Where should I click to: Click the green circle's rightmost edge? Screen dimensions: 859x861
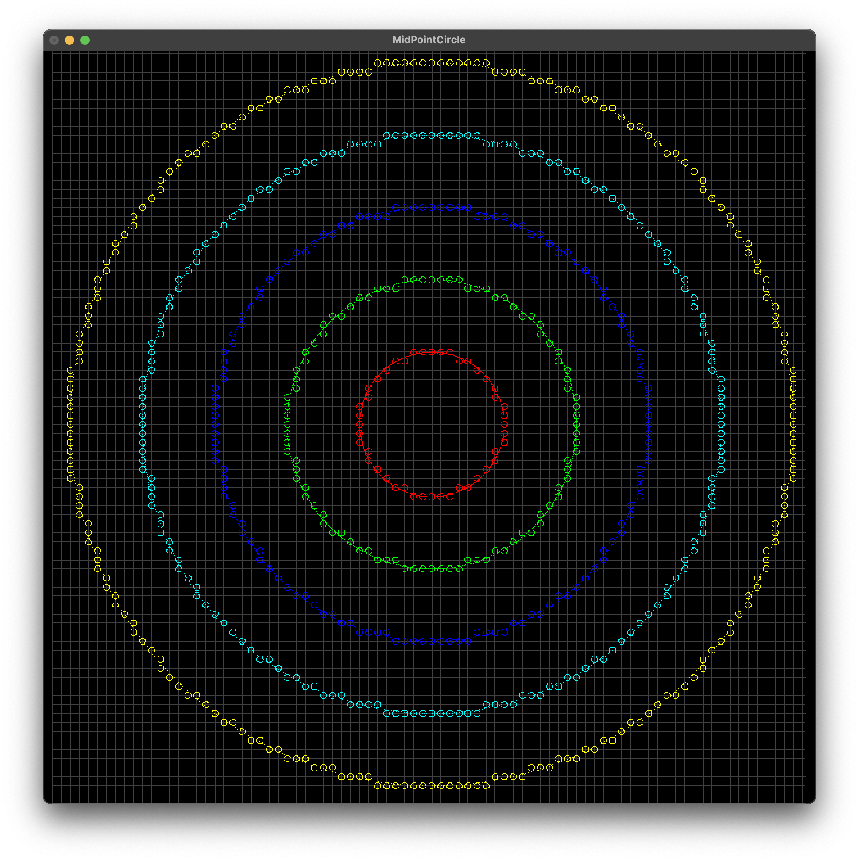point(576,424)
